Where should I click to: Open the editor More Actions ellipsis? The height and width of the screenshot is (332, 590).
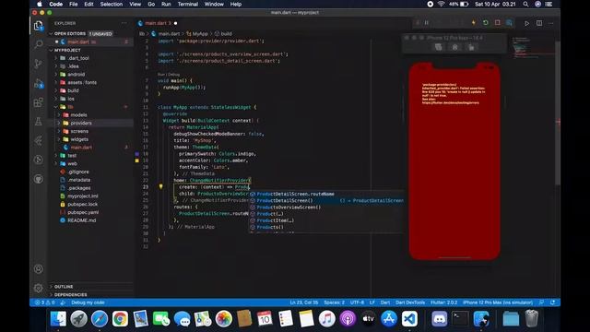[x=551, y=23]
